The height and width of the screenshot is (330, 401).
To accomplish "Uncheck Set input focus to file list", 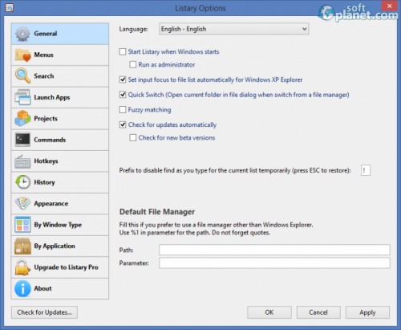I will tap(123, 79).
